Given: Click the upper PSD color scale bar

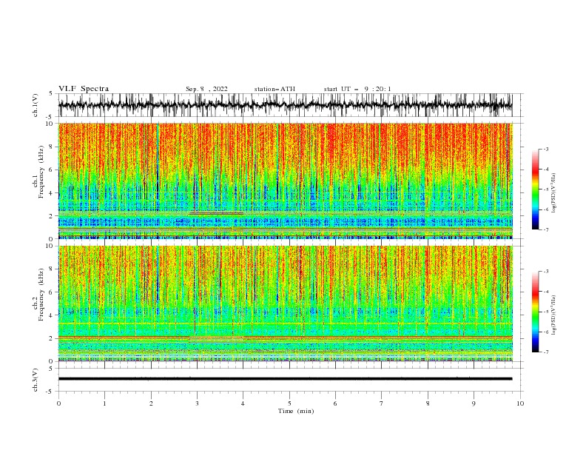Looking at the screenshot, I should (x=535, y=189).
